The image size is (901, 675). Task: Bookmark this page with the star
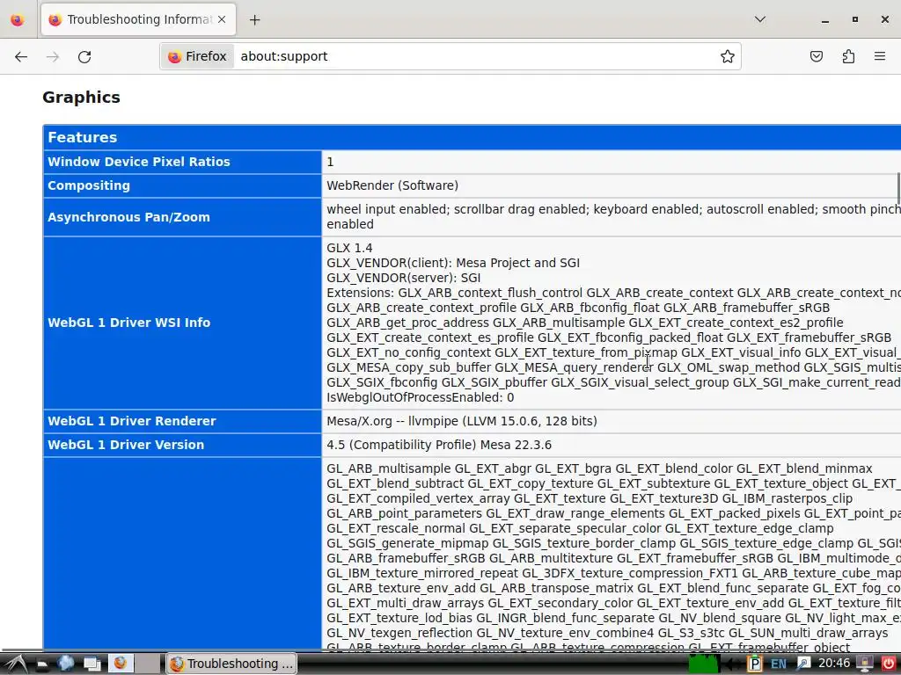(728, 56)
